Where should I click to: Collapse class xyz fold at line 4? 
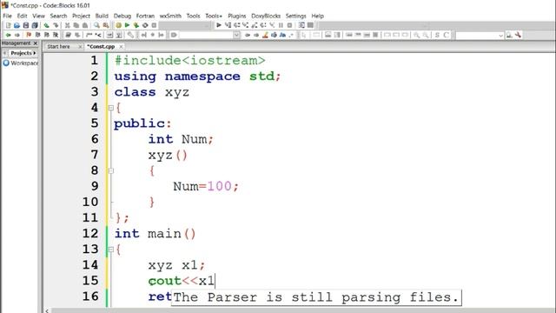tap(111, 108)
